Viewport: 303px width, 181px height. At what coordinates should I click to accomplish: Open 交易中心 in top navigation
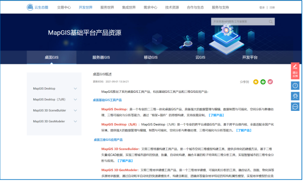click(x=64, y=7)
